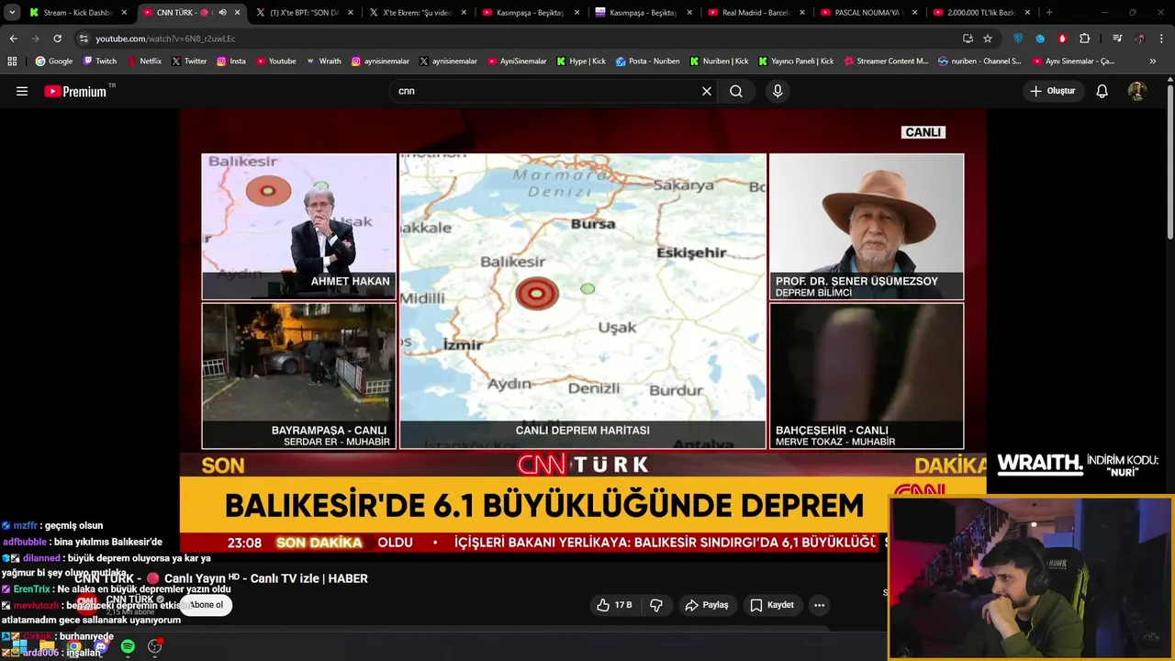Run the YouTube search magnifier button
Image resolution: width=1175 pixels, height=661 pixels.
click(736, 91)
